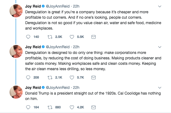Message the Cal Coolidge tweet using envelope
171x113 pixels.
pos(93,107)
